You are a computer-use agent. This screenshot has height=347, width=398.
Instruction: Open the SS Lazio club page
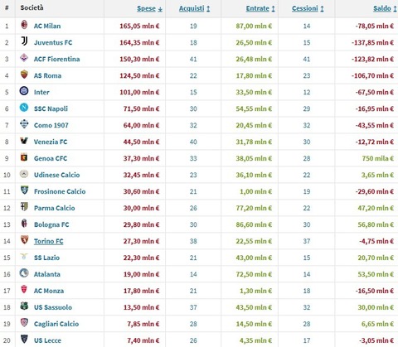point(46,258)
